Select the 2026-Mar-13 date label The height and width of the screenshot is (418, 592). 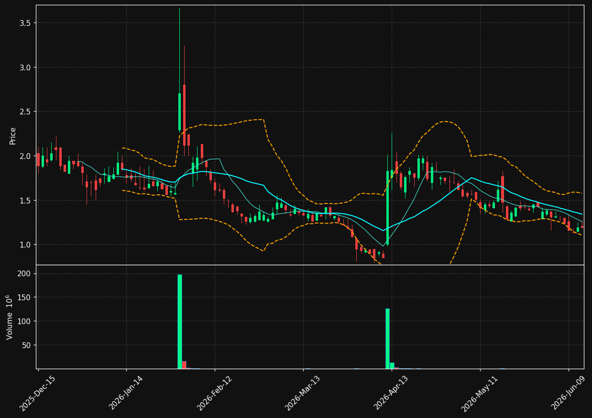point(303,393)
